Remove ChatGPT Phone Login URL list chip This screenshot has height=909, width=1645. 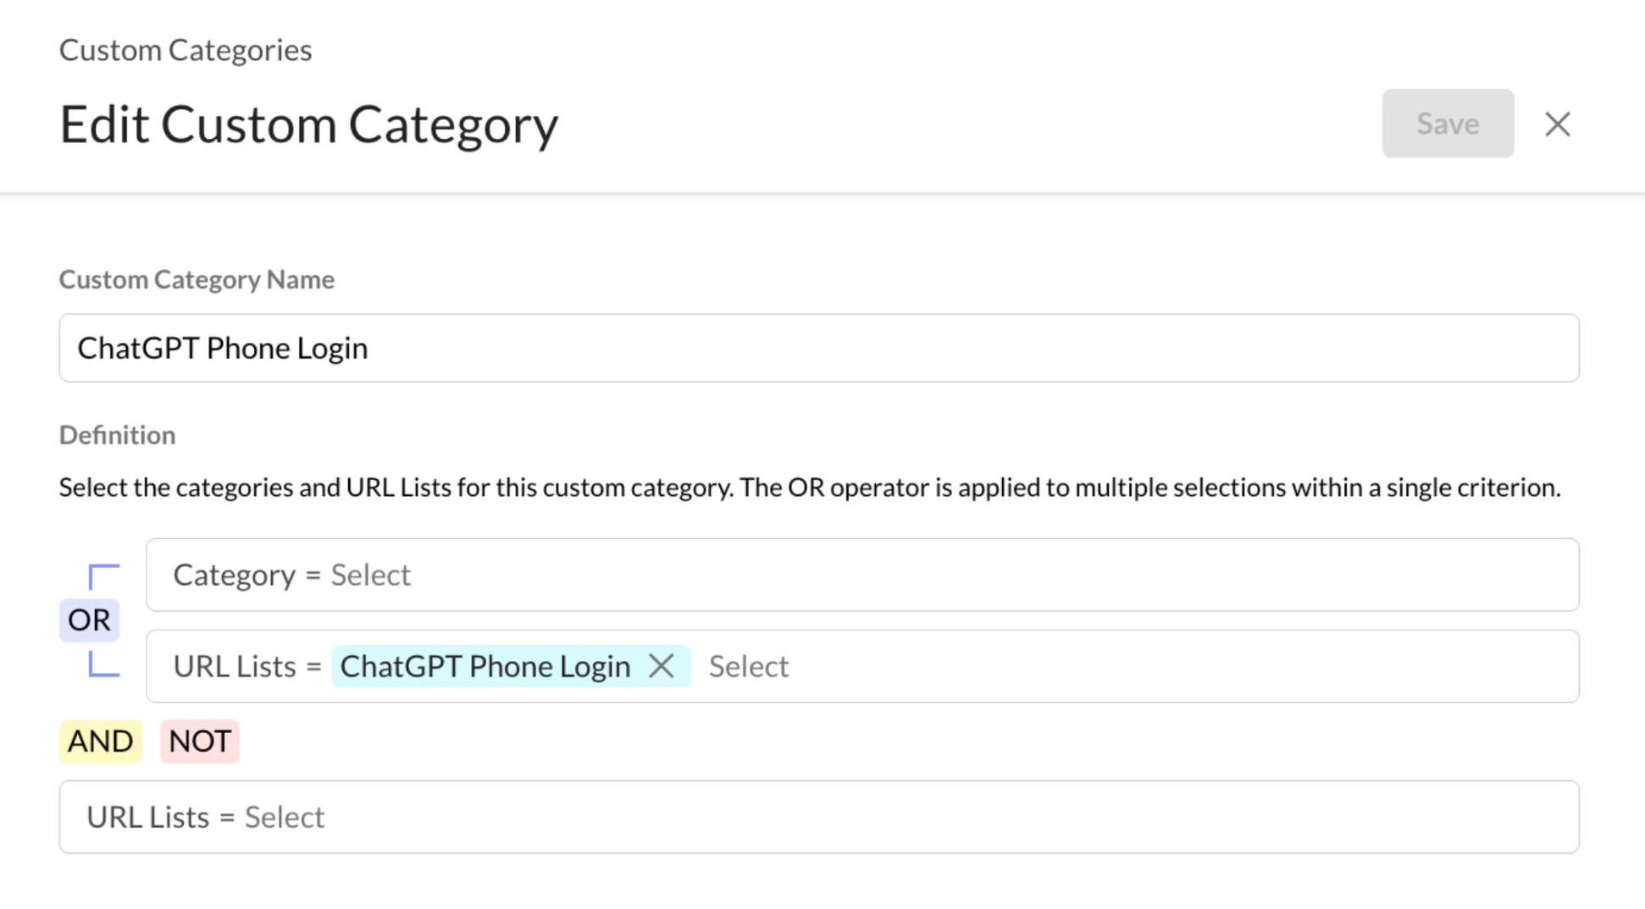click(662, 666)
